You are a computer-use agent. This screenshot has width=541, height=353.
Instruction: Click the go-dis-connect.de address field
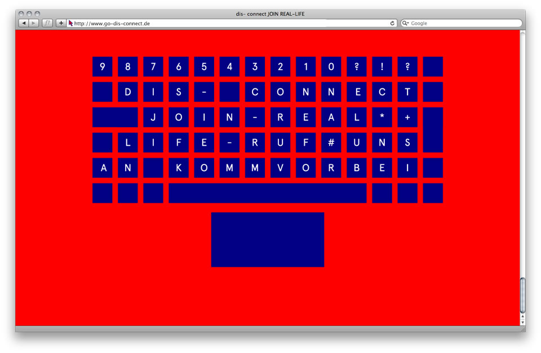[231, 23]
